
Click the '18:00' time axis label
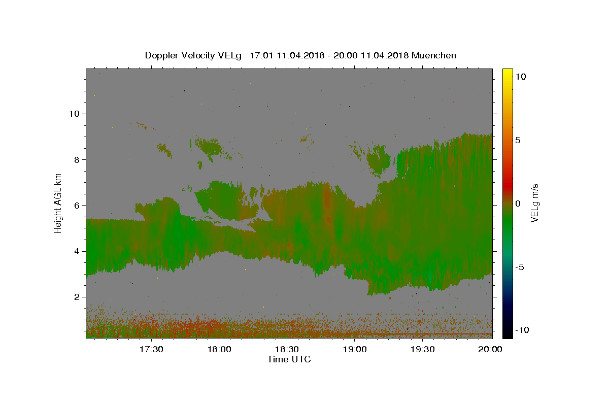219,349
